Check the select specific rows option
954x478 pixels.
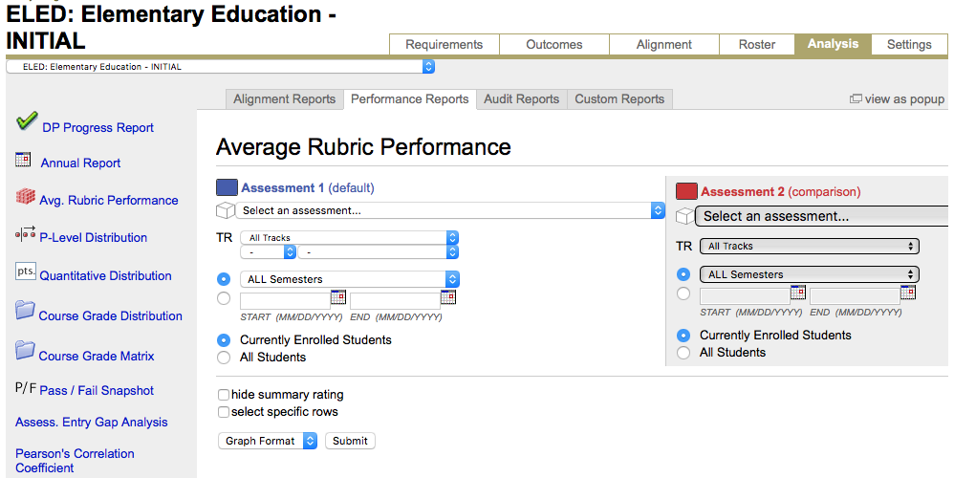tap(224, 412)
